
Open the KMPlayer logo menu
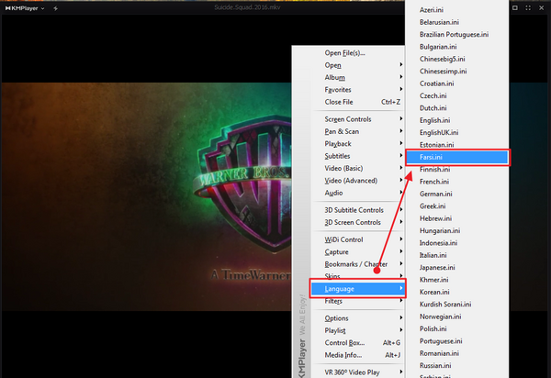click(x=25, y=8)
